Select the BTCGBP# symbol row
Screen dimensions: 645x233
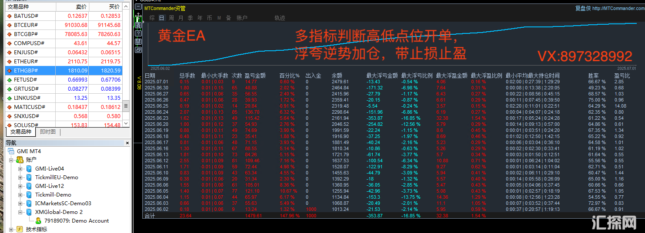point(64,34)
